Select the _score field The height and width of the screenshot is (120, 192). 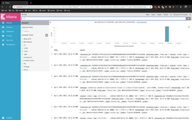[x=26, y=51]
